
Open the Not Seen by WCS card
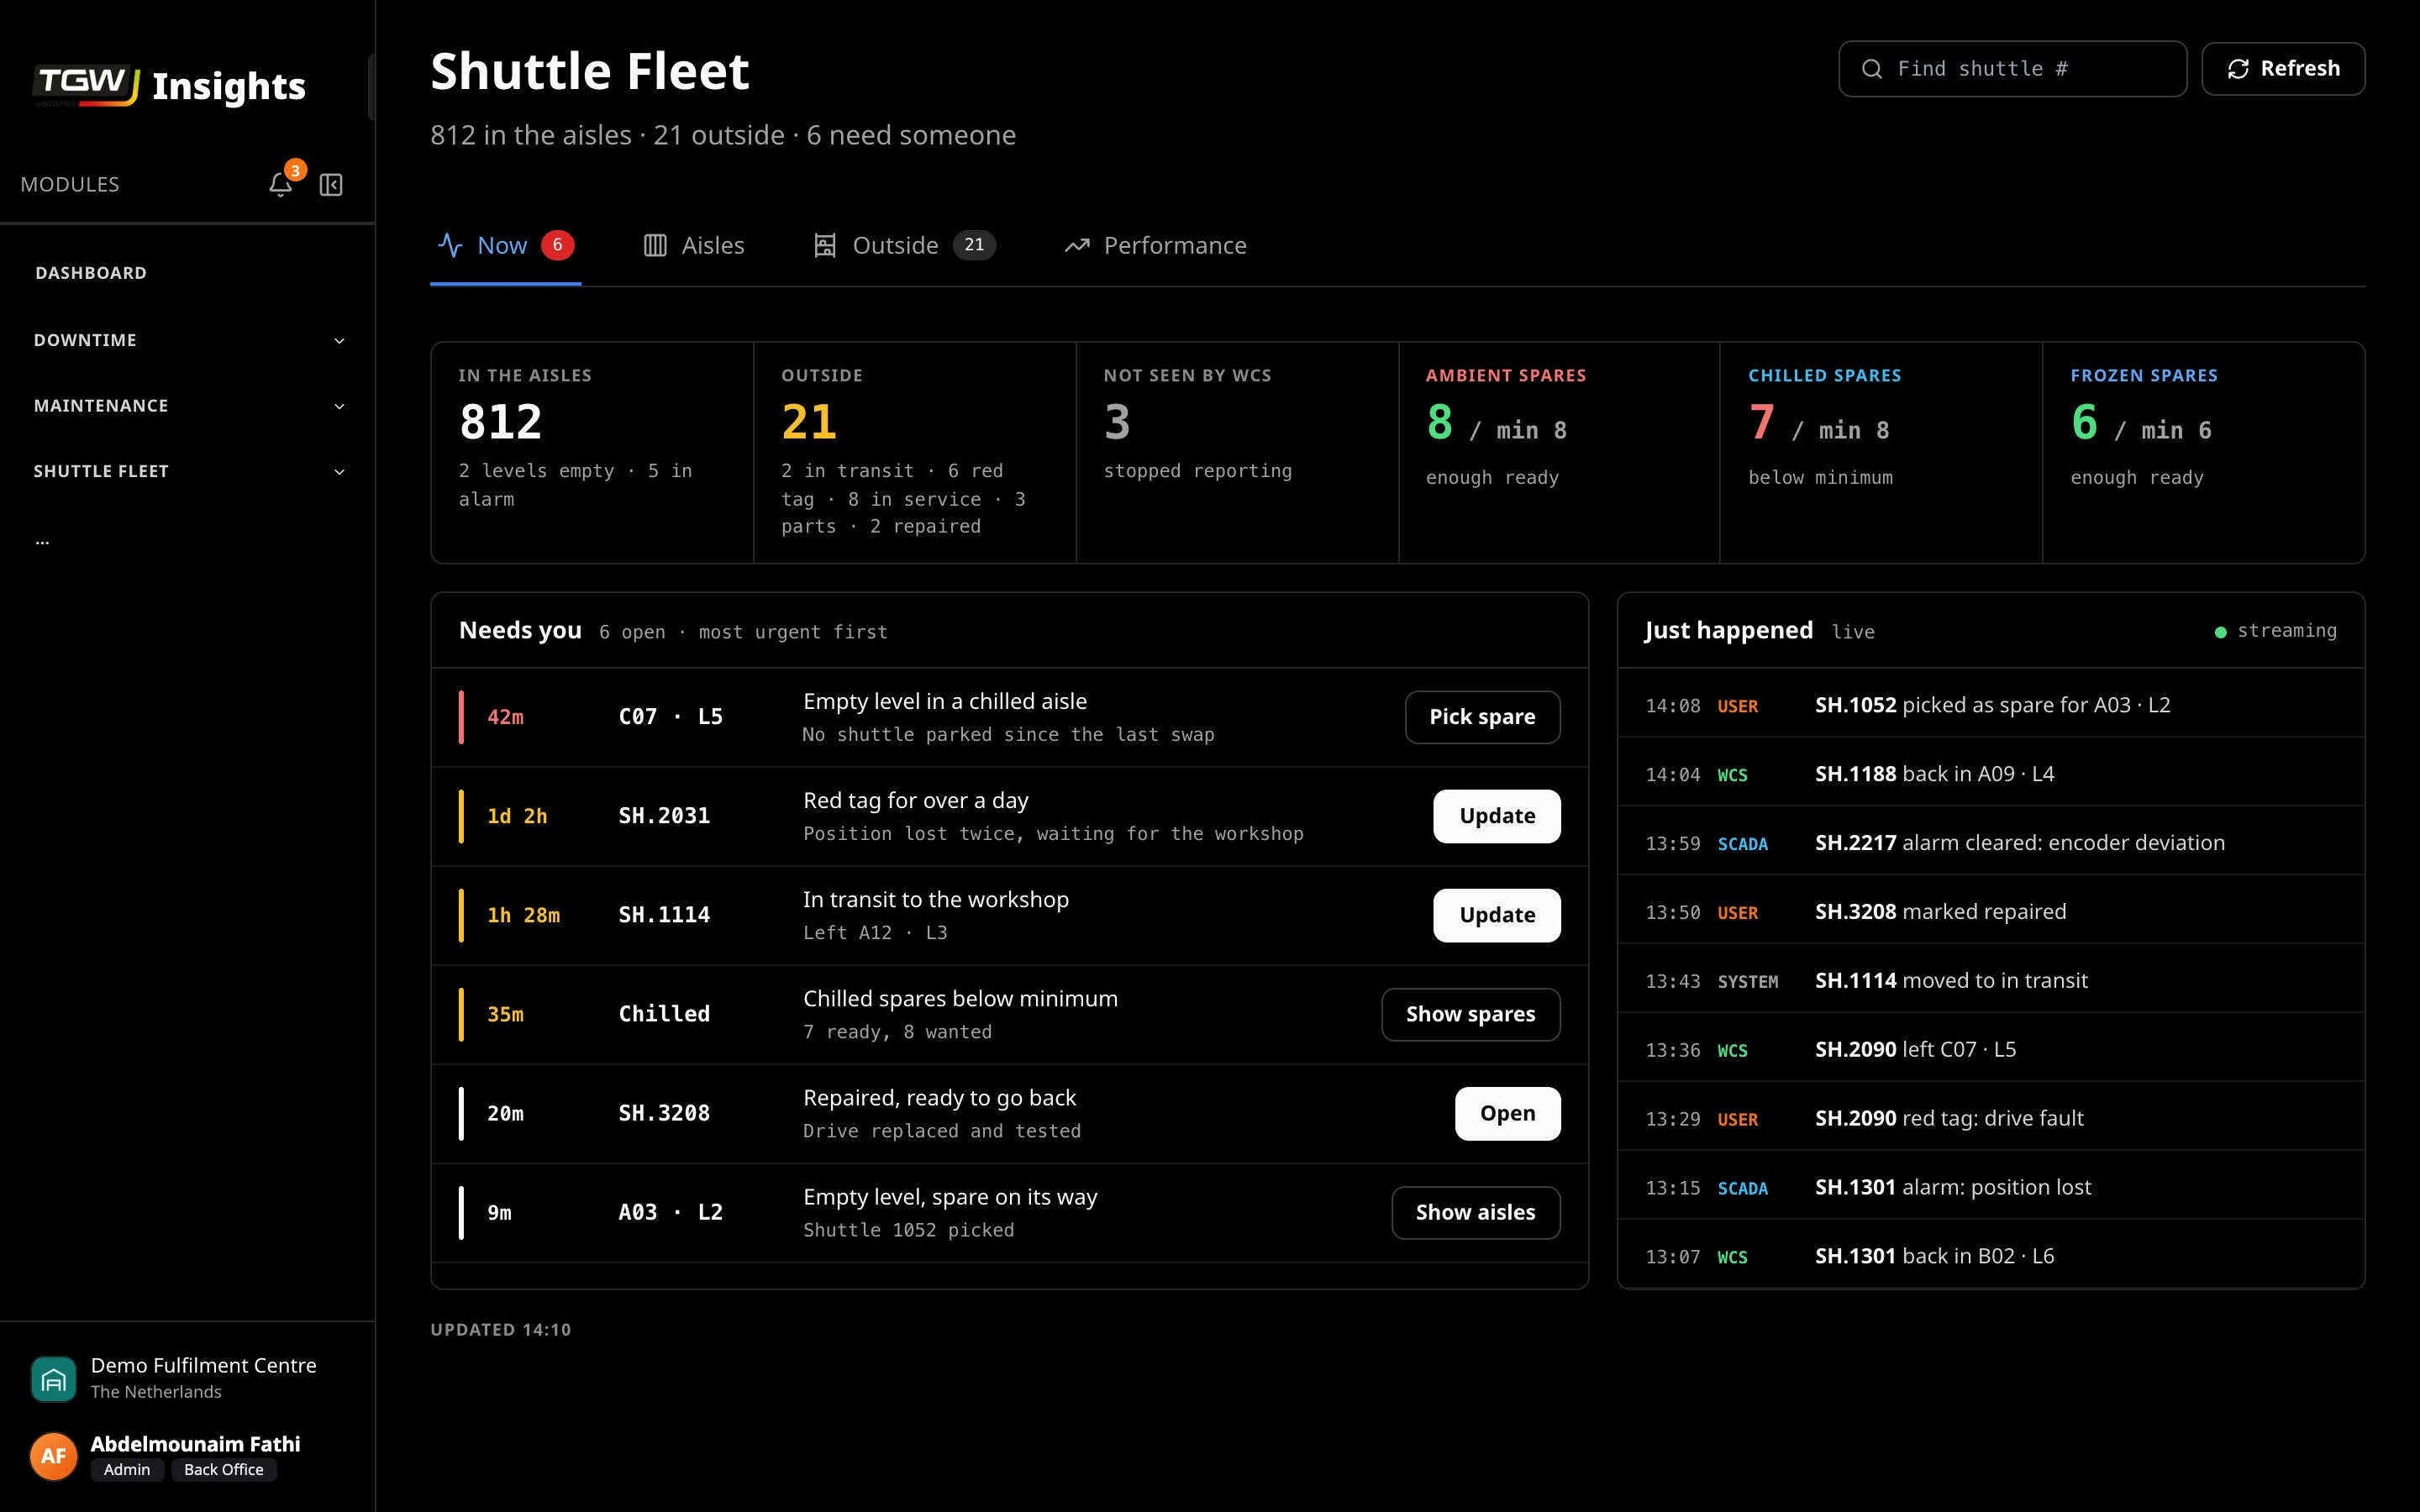pyautogui.click(x=1237, y=453)
